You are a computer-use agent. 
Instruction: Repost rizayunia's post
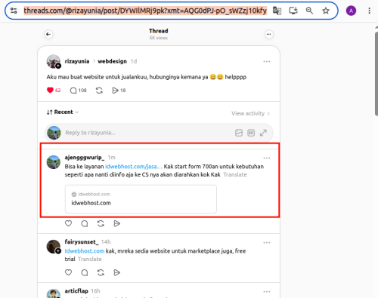coord(99,91)
